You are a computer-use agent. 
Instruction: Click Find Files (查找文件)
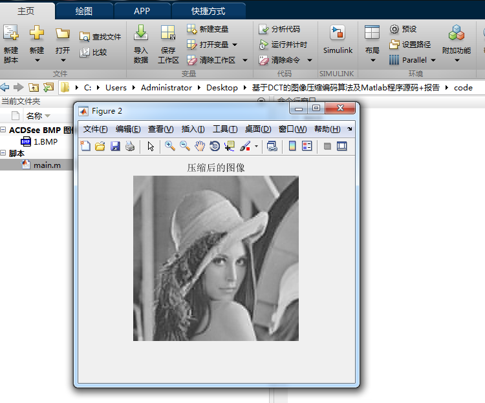100,37
